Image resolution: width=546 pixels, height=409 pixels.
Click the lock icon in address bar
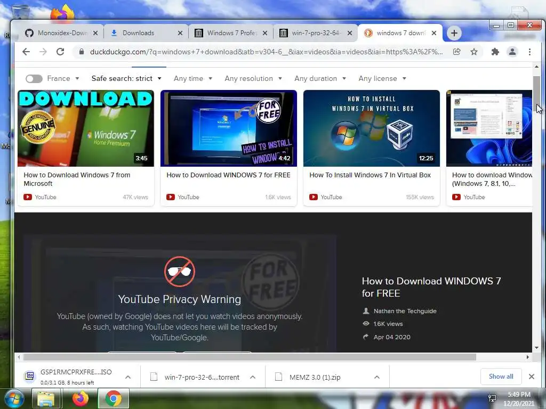coord(82,52)
